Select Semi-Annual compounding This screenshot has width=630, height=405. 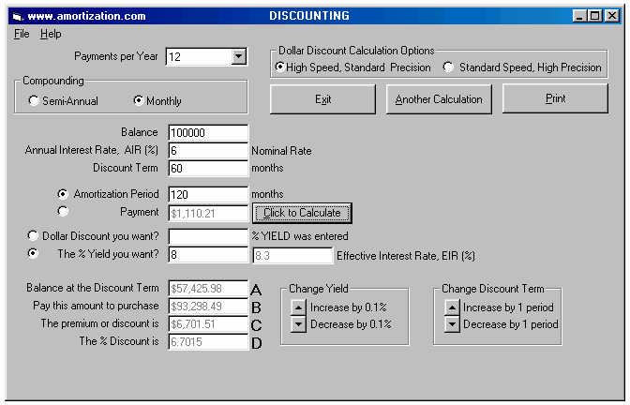tap(35, 101)
